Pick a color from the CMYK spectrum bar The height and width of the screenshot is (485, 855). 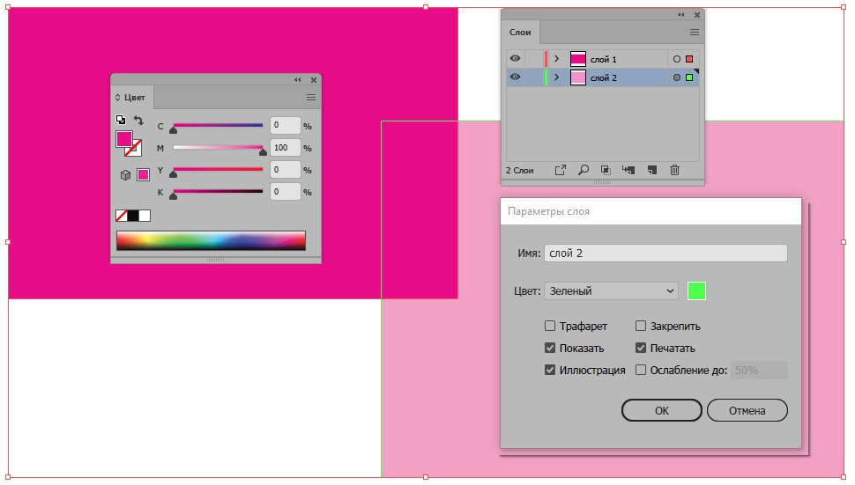coord(211,240)
